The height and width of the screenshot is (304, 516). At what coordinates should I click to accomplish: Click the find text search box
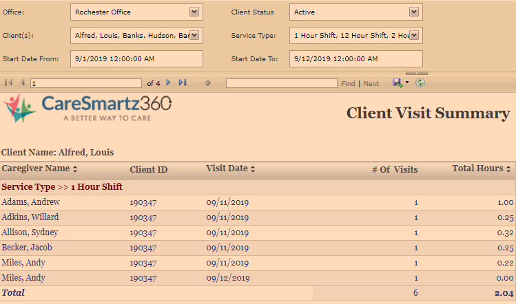pos(281,83)
